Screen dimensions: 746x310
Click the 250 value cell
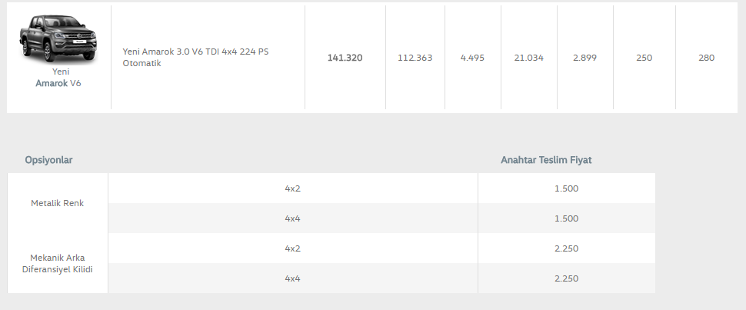click(644, 58)
